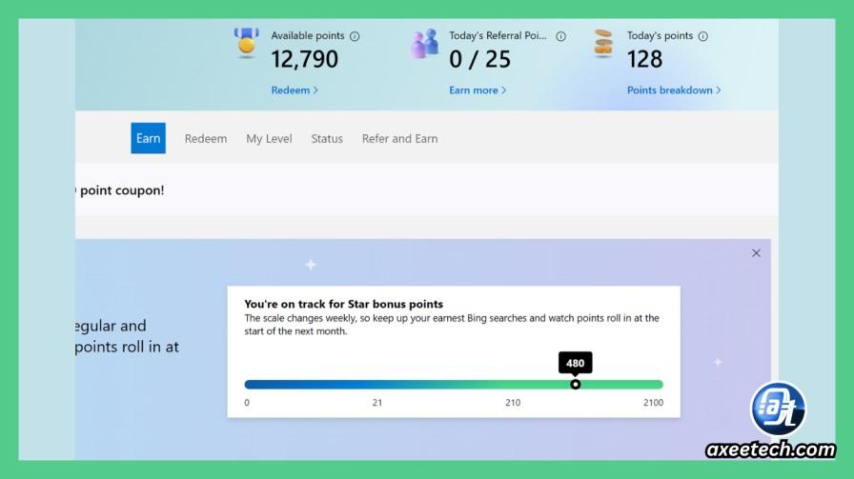Go to the Status tab
Image resolution: width=854 pixels, height=479 pixels.
(x=327, y=139)
